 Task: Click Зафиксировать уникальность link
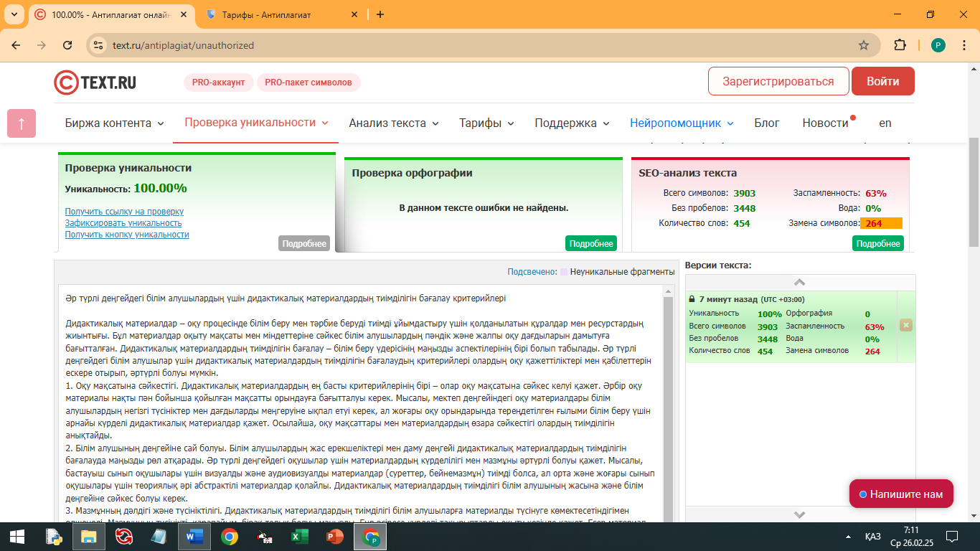point(123,223)
